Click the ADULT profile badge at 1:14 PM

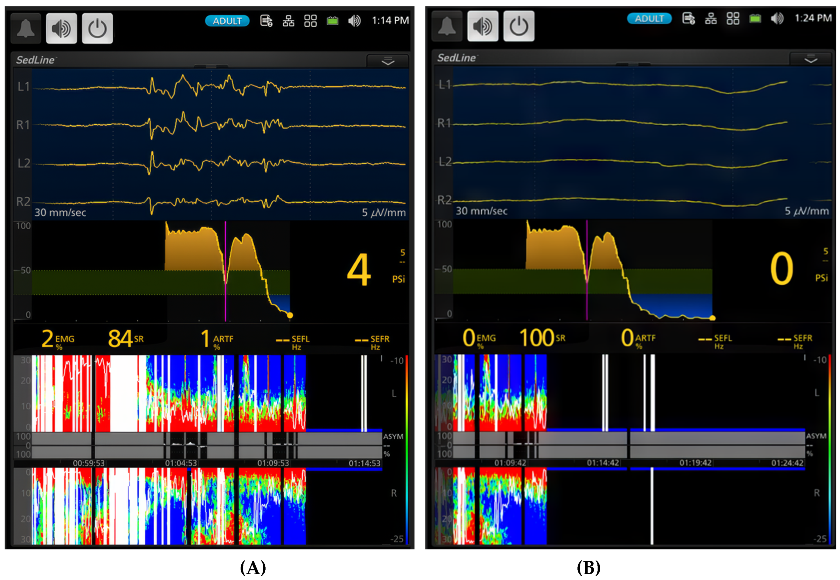point(227,21)
